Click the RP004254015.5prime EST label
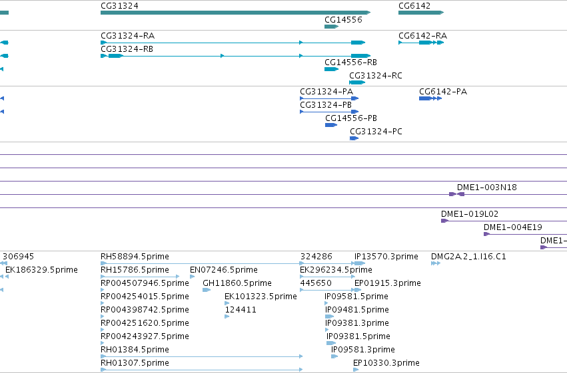Viewport: 567px width, 373px height. pyautogui.click(x=145, y=297)
